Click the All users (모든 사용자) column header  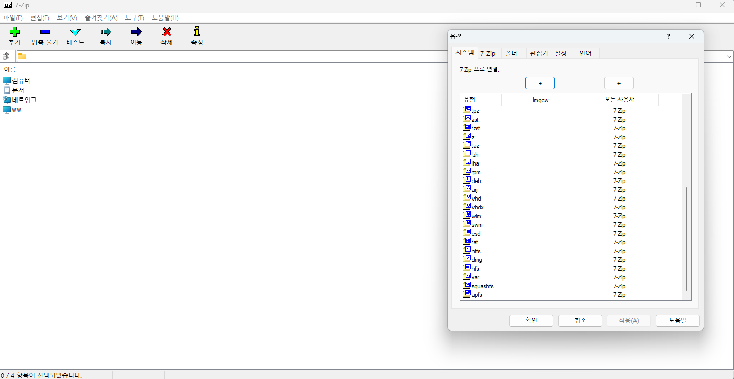coord(619,100)
